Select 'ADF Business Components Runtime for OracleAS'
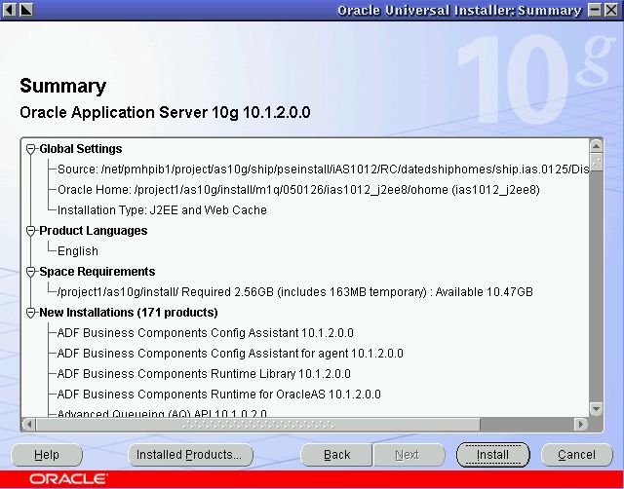The width and height of the screenshot is (624, 489). coord(218,395)
